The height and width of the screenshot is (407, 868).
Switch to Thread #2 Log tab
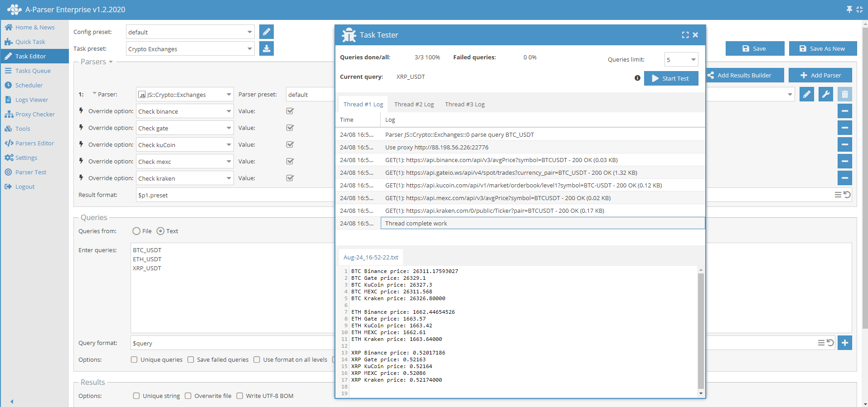414,104
